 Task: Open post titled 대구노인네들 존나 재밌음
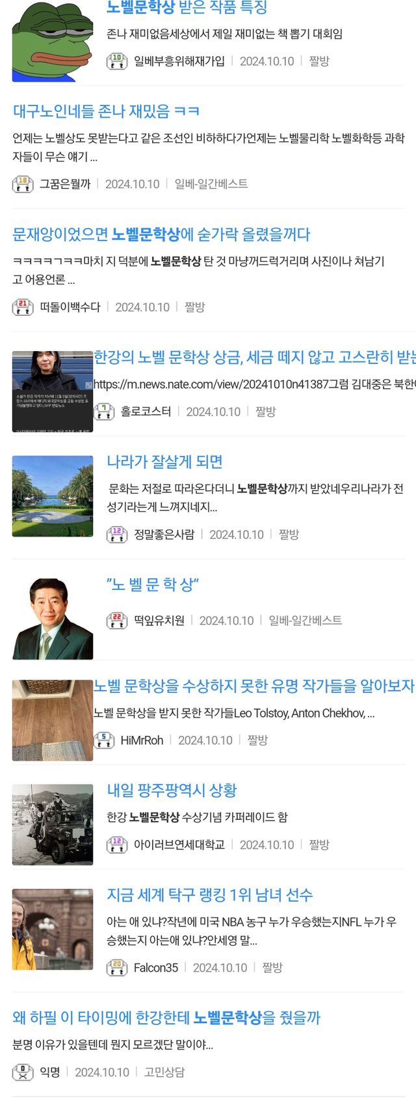tap(106, 111)
